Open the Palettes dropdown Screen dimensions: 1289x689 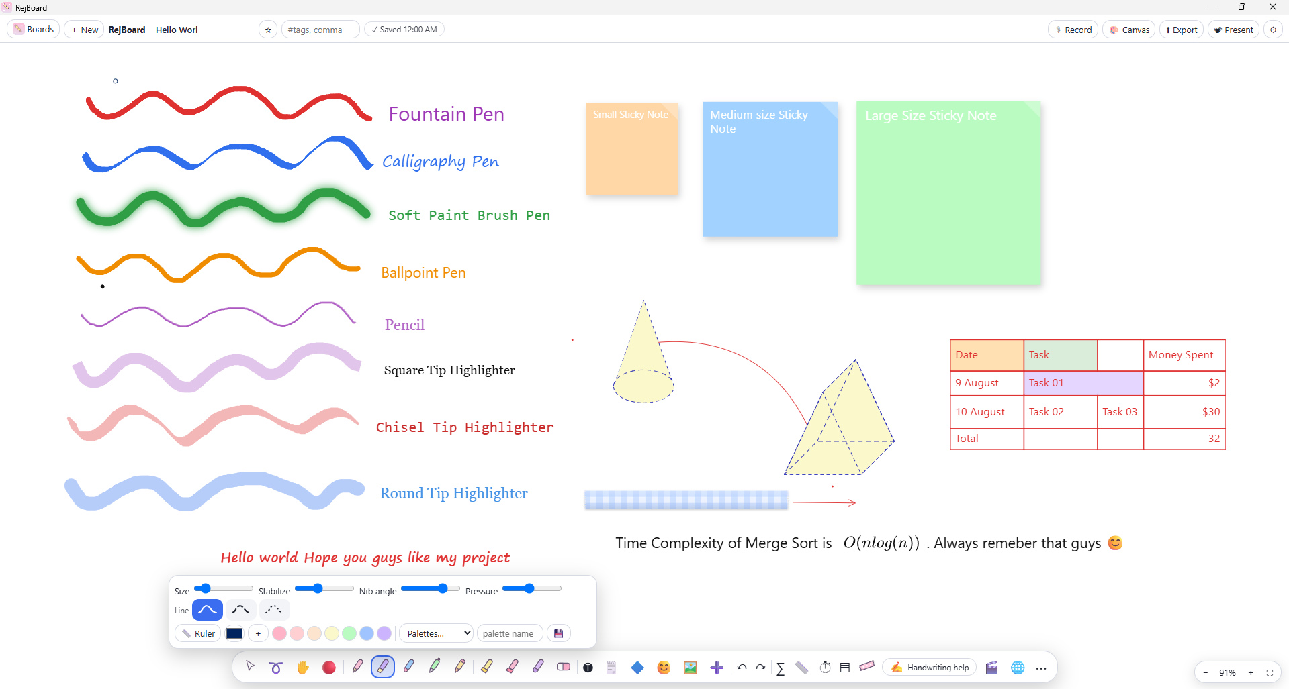point(437,633)
